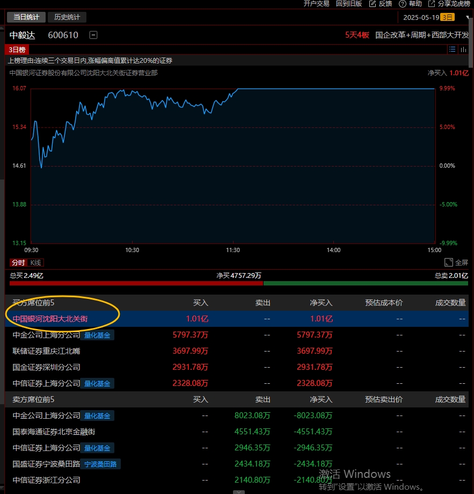The width and height of the screenshot is (474, 494).
Task: Click the 宁波桑田路 tag
Action: [x=100, y=464]
